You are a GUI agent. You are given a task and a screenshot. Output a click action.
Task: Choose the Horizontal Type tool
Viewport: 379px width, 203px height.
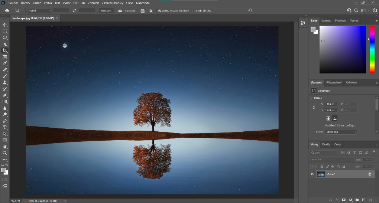(x=5, y=127)
